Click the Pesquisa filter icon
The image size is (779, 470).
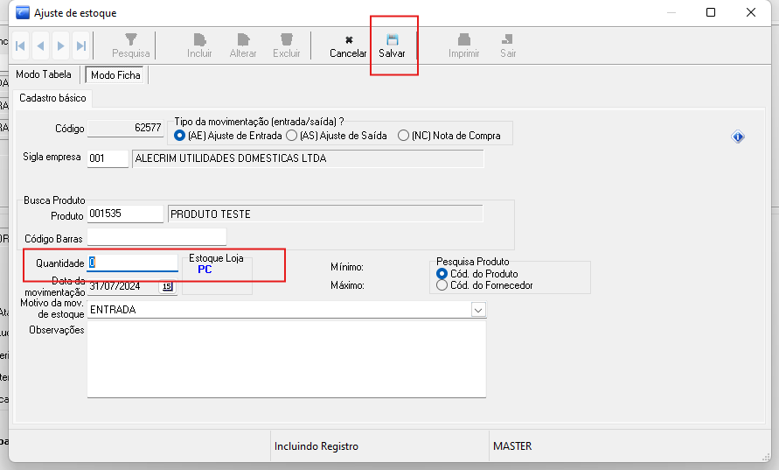tap(131, 39)
